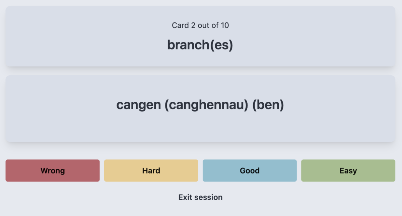Select the blue rating button
This screenshot has height=216, width=402.
[250, 170]
